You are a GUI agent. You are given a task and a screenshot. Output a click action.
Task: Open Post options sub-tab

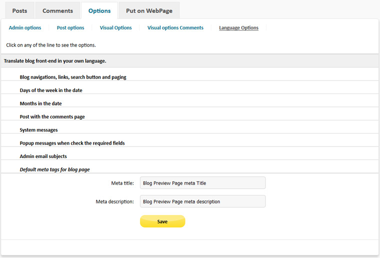tap(70, 27)
